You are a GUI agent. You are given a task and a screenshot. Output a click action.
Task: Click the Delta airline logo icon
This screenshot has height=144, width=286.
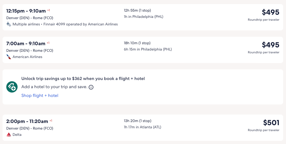[9, 135]
